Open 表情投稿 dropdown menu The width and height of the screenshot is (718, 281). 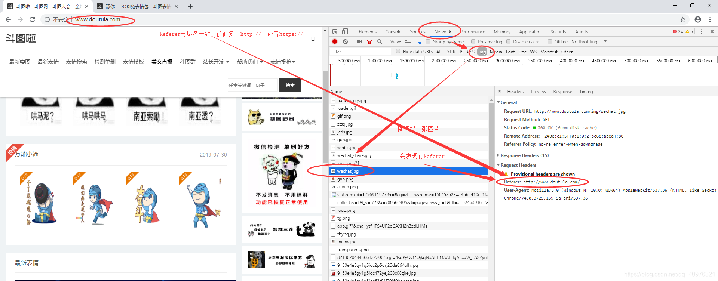pos(283,62)
